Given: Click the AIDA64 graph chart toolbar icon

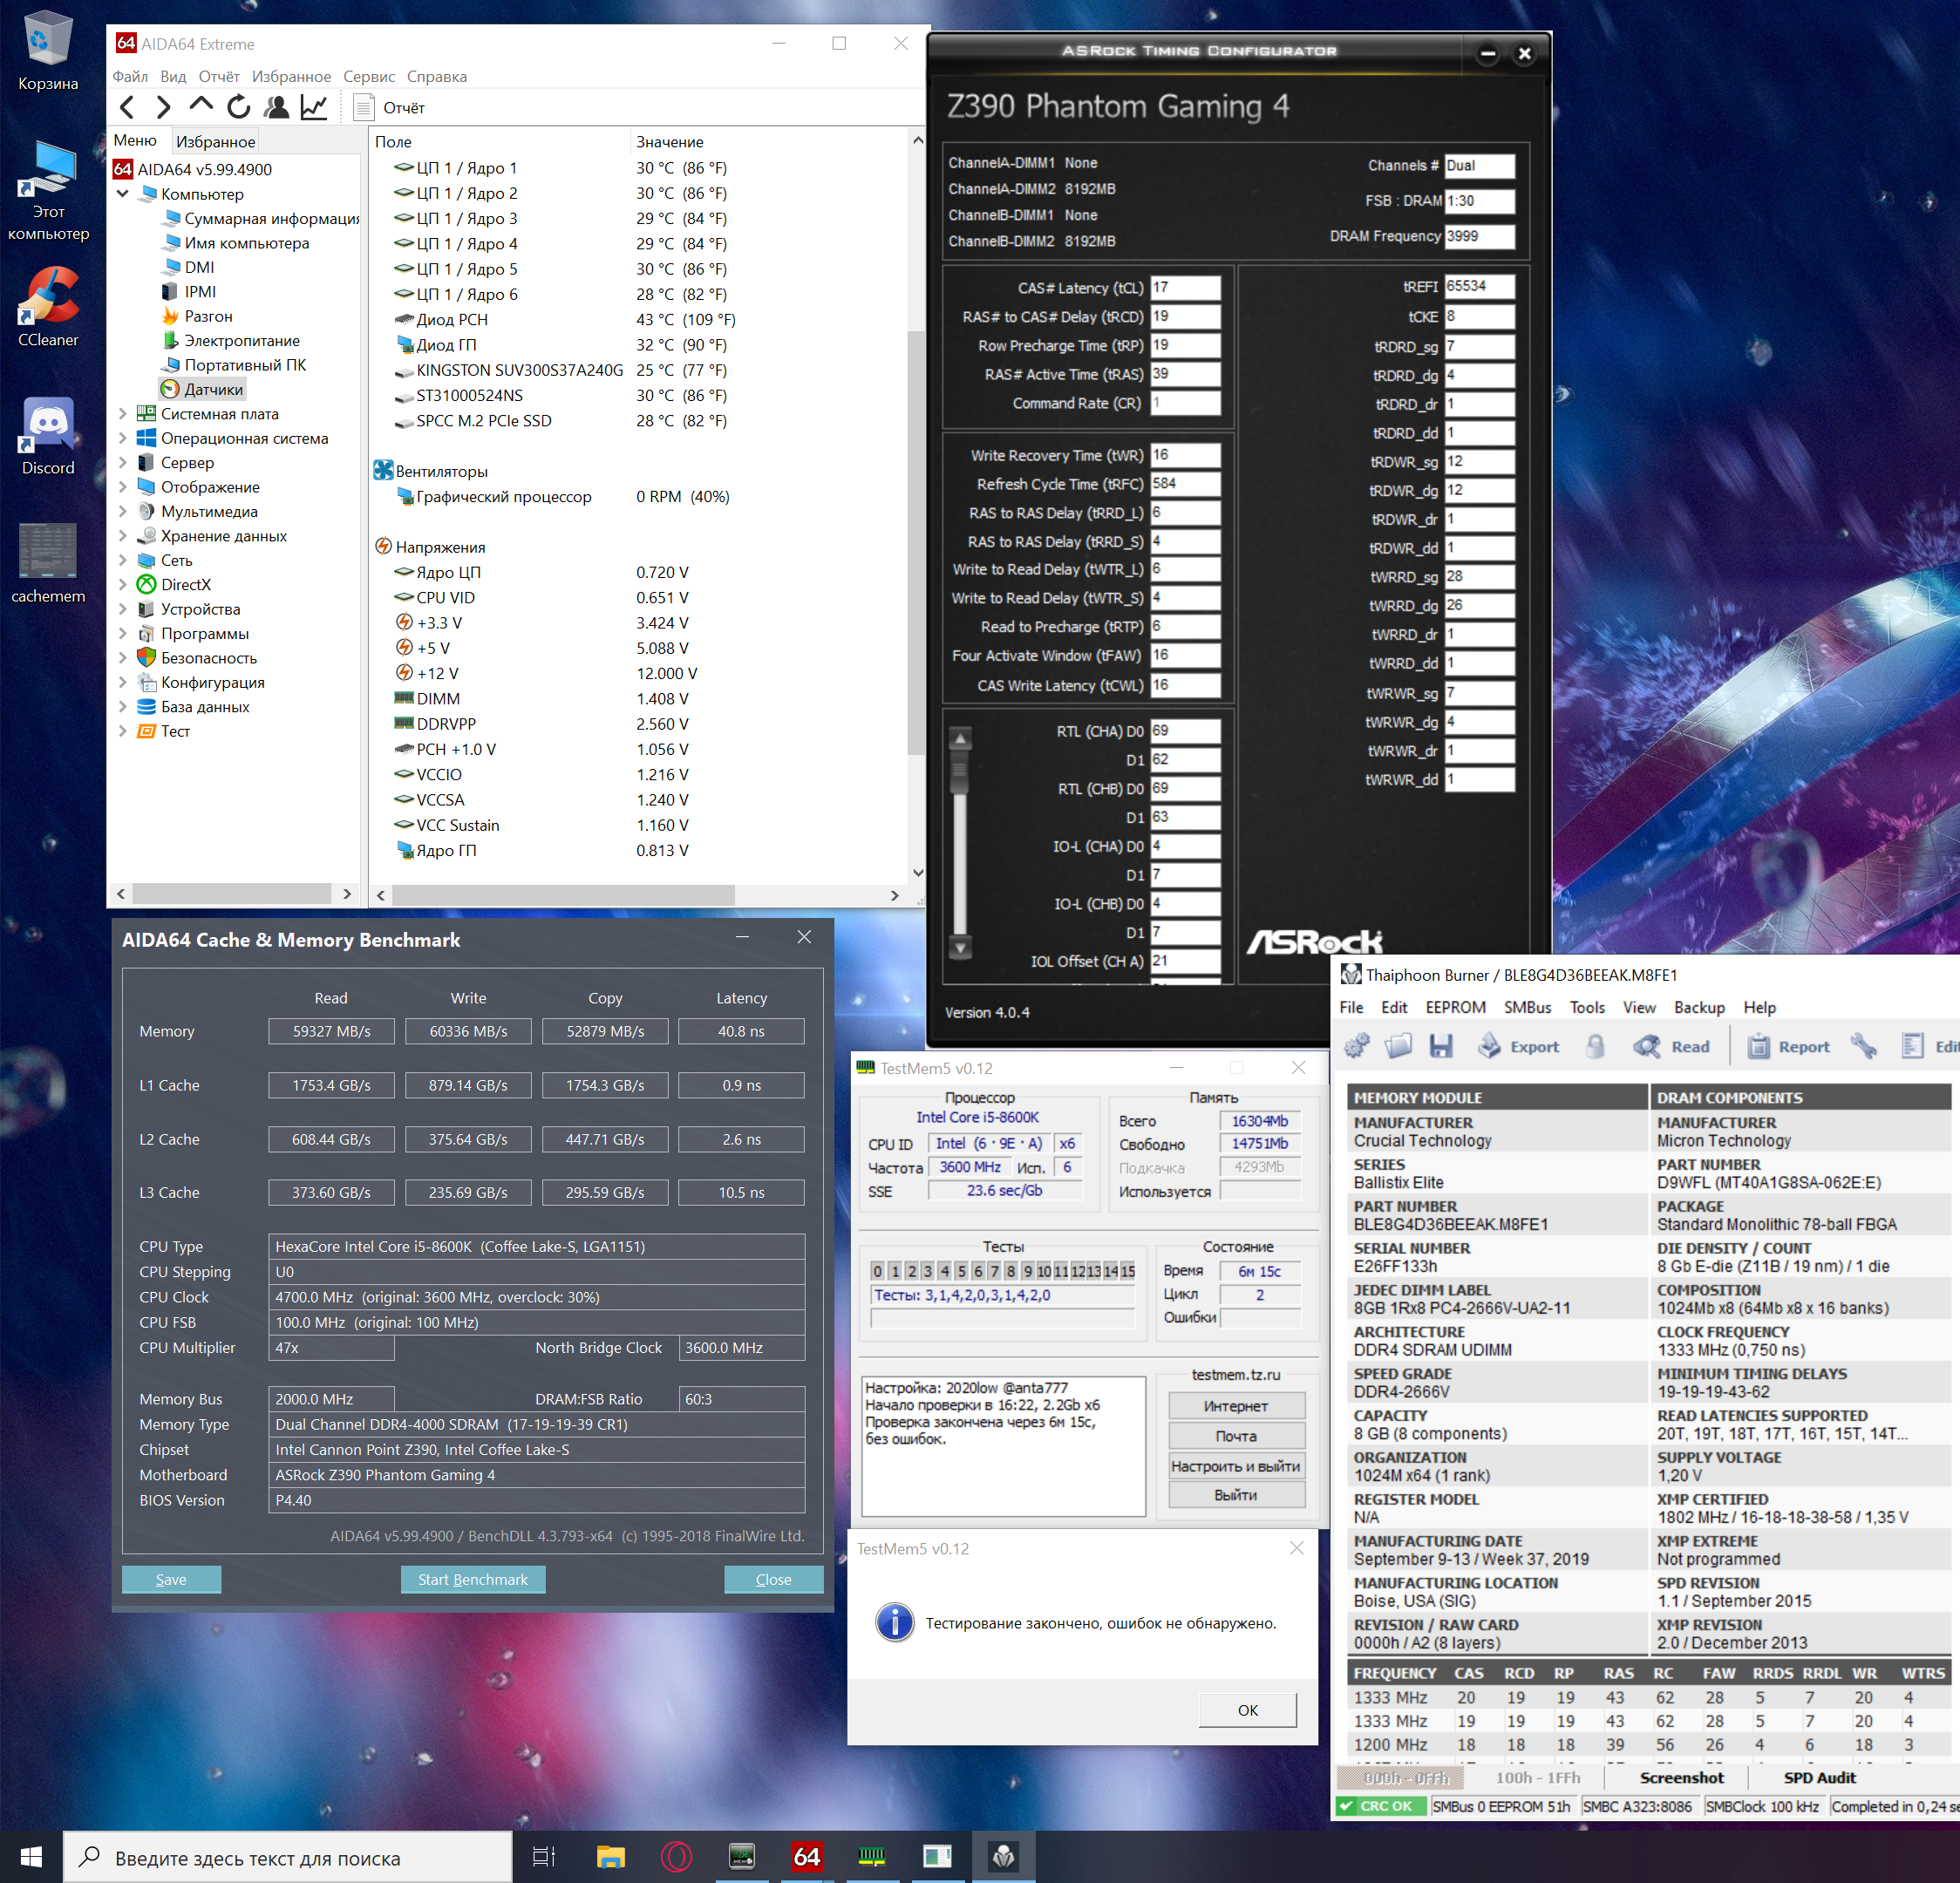Looking at the screenshot, I should [x=314, y=107].
